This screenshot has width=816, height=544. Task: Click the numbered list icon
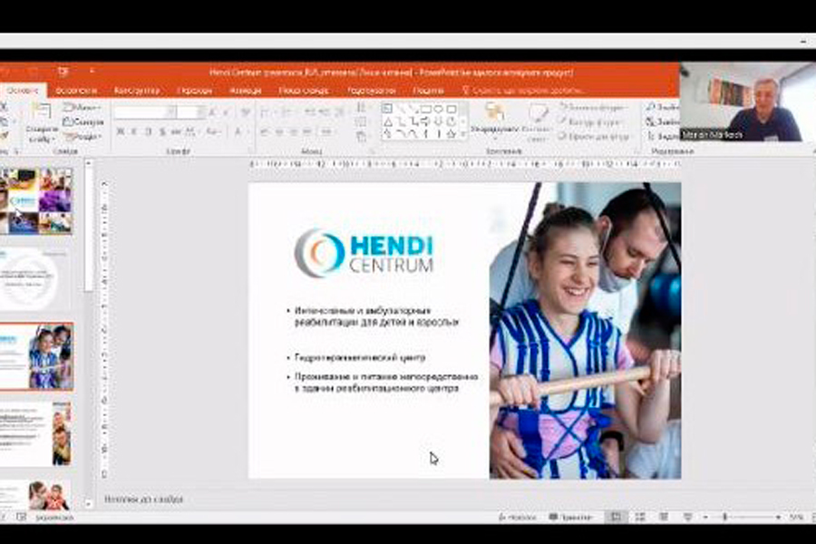point(287,112)
